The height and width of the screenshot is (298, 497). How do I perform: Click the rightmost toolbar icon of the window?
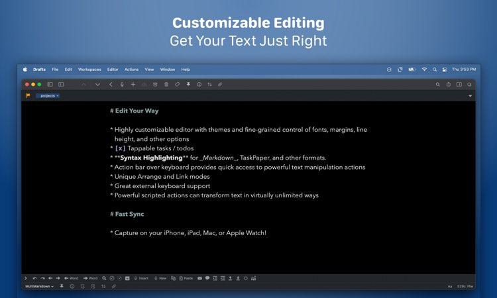469,85
